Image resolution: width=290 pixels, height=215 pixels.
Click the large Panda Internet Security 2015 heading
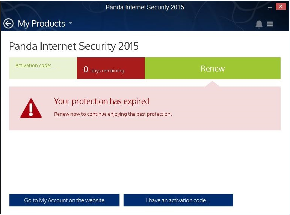coord(74,46)
